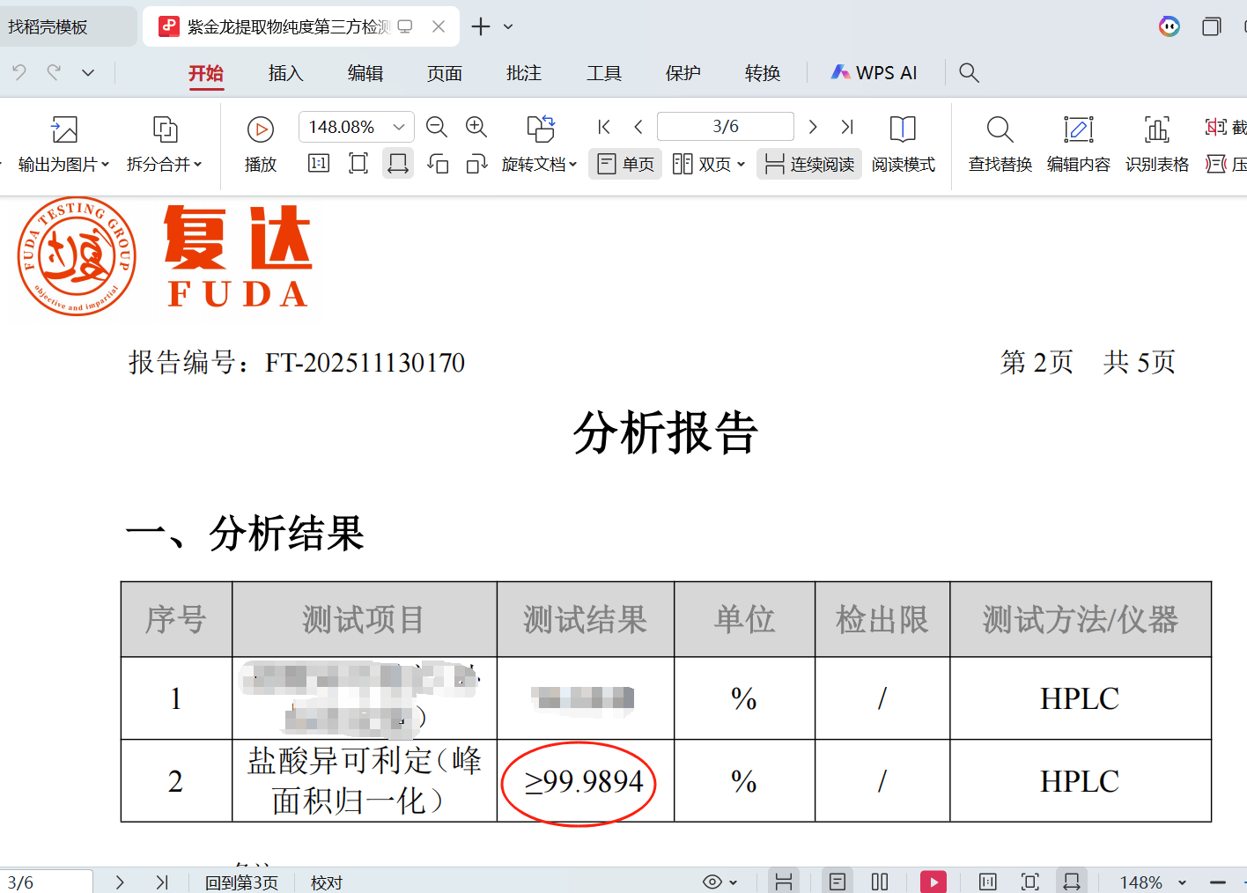Open the 批注 ribbon tab
The height and width of the screenshot is (893, 1247).
(x=524, y=73)
